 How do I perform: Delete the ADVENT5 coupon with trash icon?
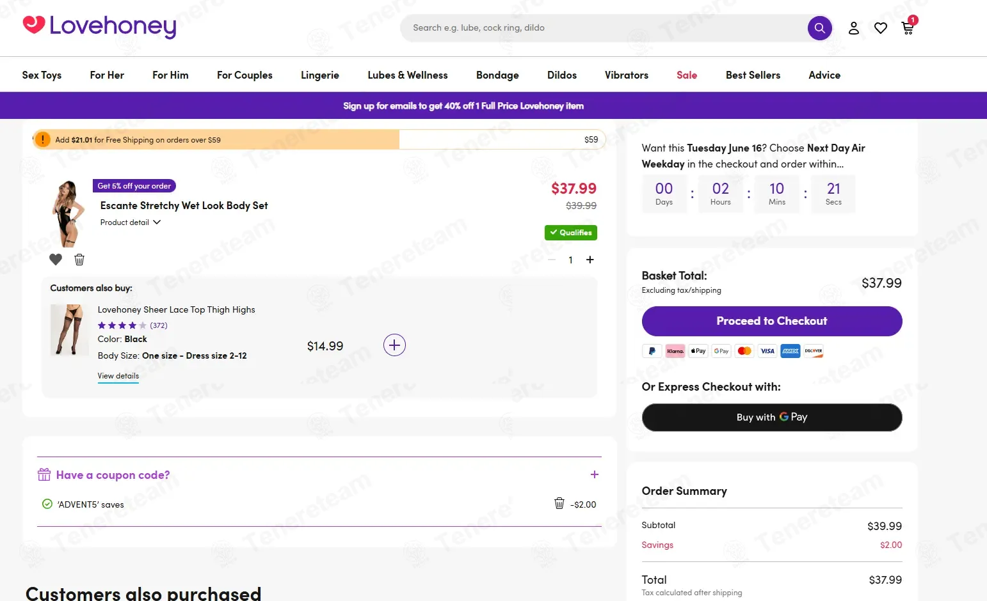tap(559, 504)
